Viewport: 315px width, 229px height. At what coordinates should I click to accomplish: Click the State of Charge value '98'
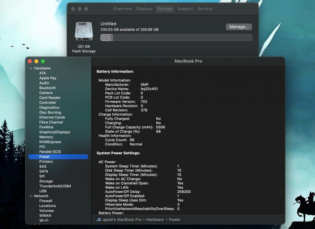tap(158, 131)
